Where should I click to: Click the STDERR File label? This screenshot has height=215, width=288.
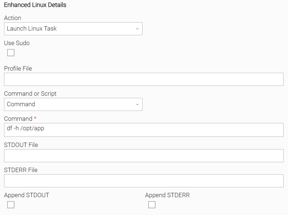click(21, 170)
